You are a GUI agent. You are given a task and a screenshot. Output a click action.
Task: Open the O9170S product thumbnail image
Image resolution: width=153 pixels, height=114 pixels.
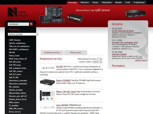point(48,68)
